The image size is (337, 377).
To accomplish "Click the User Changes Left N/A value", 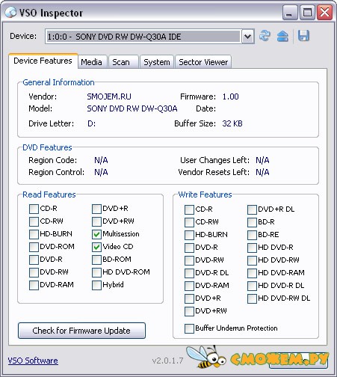I will click(262, 160).
